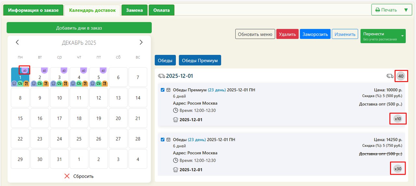
Task: Click the clock icon in the Обеды entry
Action: point(176,160)
